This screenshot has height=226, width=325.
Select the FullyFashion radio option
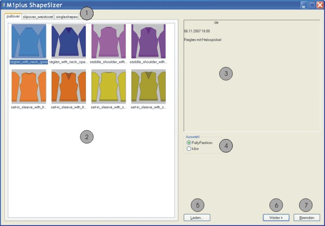tap(189, 143)
